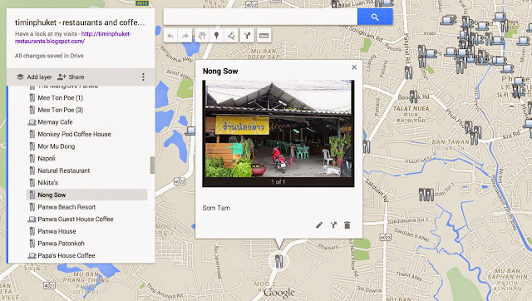Close the Nong Sow info window
Viewport: 532px width, 301px height.
click(354, 67)
